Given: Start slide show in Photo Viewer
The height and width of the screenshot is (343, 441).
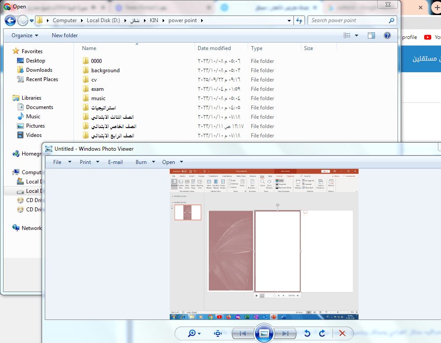Looking at the screenshot, I should pyautogui.click(x=264, y=333).
